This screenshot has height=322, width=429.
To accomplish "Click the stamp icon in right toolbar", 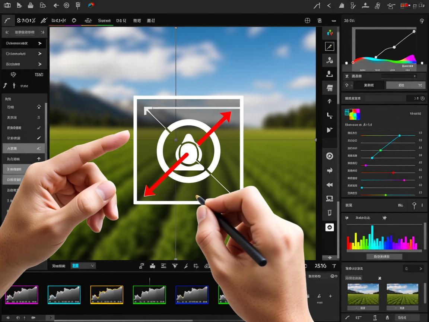I will pyautogui.click(x=330, y=74).
